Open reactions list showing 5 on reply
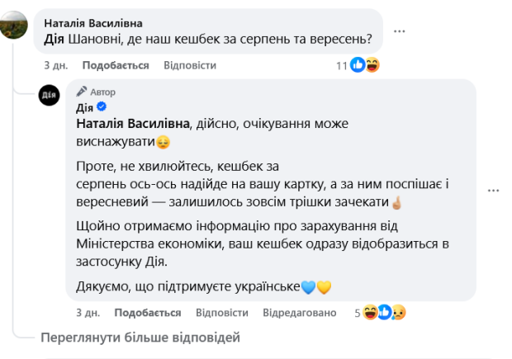The height and width of the screenshot is (359, 512). tap(381, 313)
